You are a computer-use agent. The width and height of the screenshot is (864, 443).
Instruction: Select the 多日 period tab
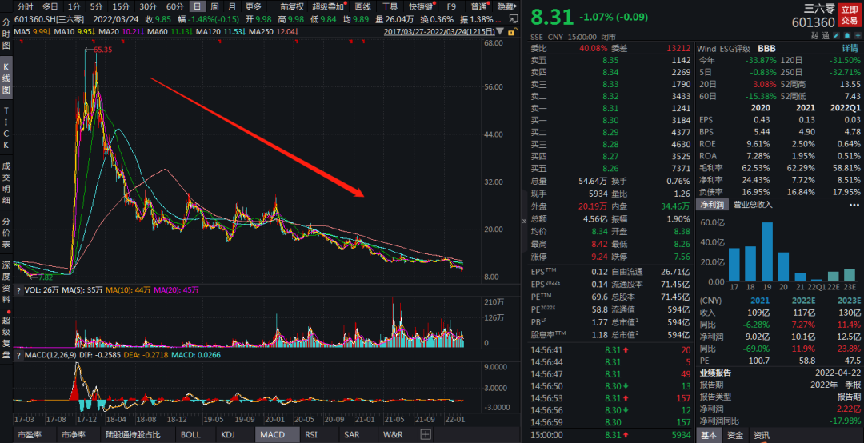[x=50, y=7]
